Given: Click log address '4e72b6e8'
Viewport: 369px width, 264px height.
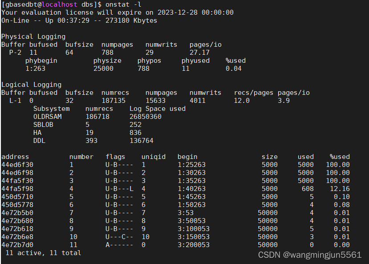Looking at the screenshot, I should [17, 236].
